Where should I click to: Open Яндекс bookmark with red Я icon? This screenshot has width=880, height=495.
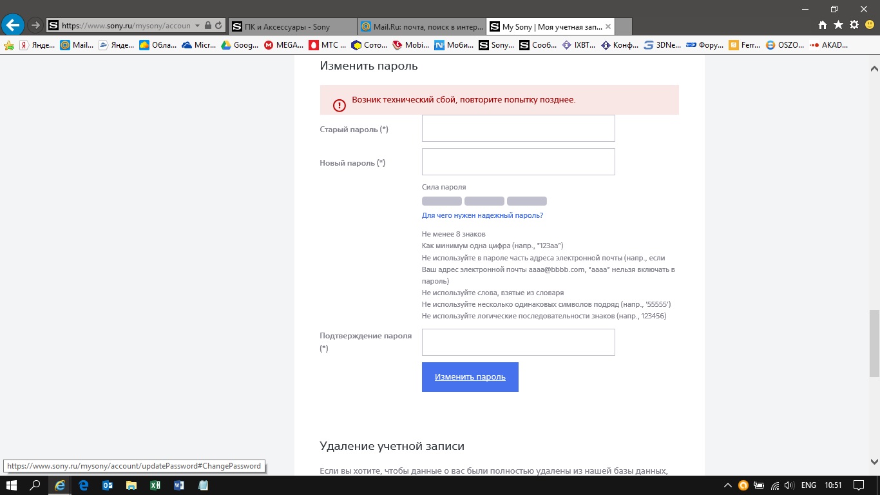[37, 45]
